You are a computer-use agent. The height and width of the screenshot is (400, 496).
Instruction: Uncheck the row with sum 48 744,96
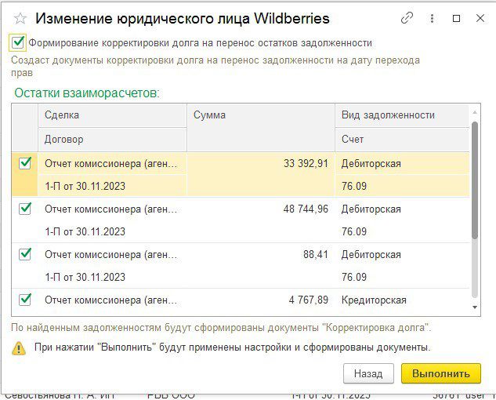point(25,209)
